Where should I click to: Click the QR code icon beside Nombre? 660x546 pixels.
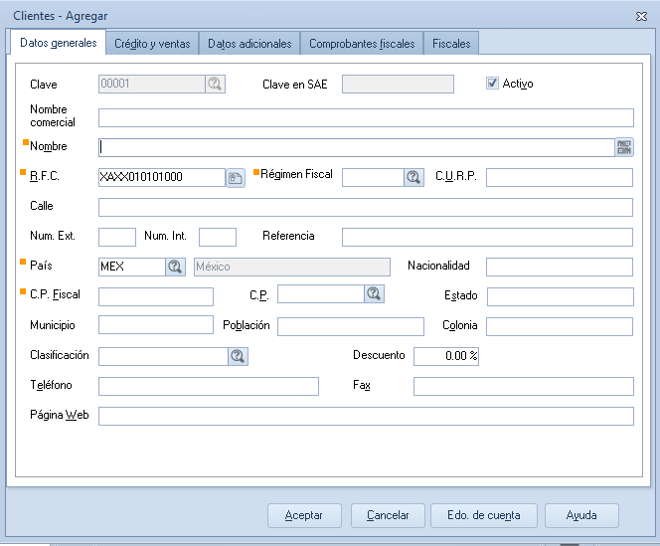[x=624, y=147]
